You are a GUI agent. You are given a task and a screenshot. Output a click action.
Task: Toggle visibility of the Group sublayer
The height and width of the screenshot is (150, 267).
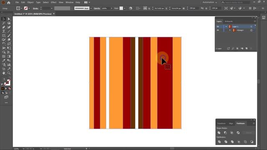point(218,30)
